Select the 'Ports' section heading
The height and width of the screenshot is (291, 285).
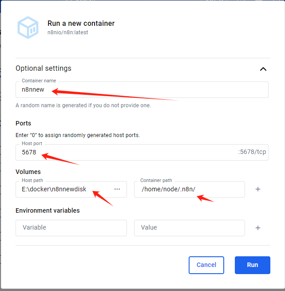click(x=24, y=123)
